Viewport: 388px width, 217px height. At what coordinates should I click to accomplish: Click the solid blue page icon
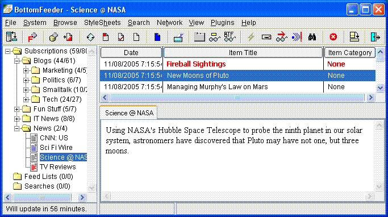coord(157,37)
